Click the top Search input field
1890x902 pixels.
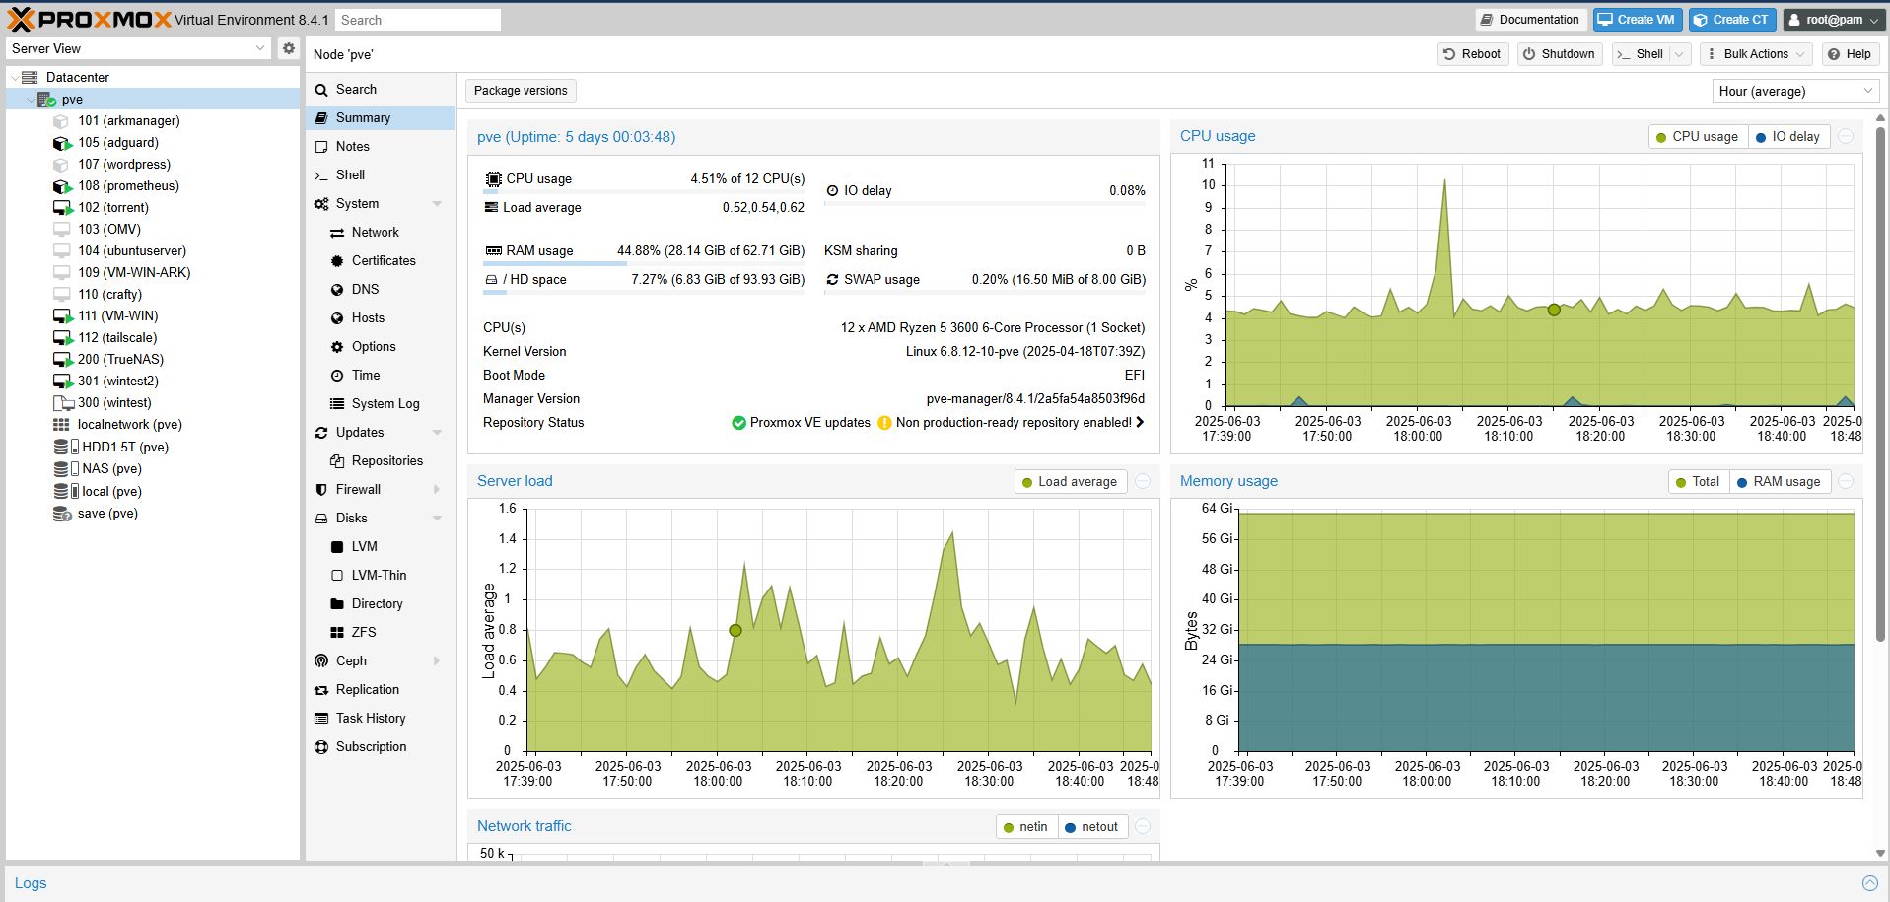[418, 20]
